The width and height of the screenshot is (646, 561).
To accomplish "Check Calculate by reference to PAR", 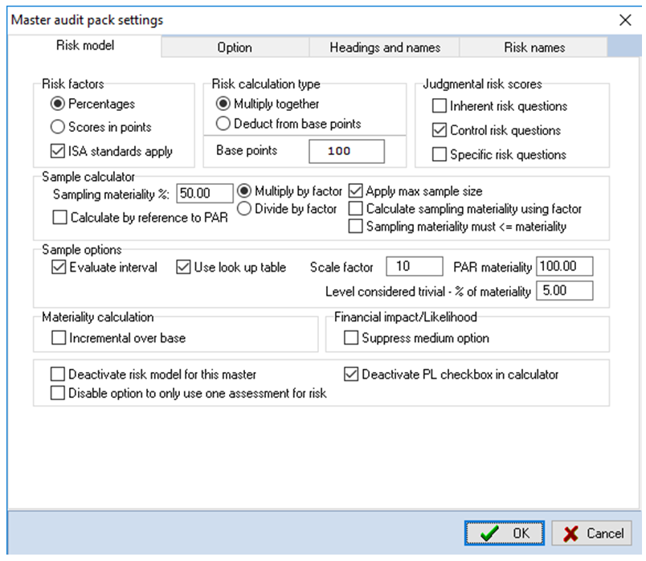I will 59,217.
